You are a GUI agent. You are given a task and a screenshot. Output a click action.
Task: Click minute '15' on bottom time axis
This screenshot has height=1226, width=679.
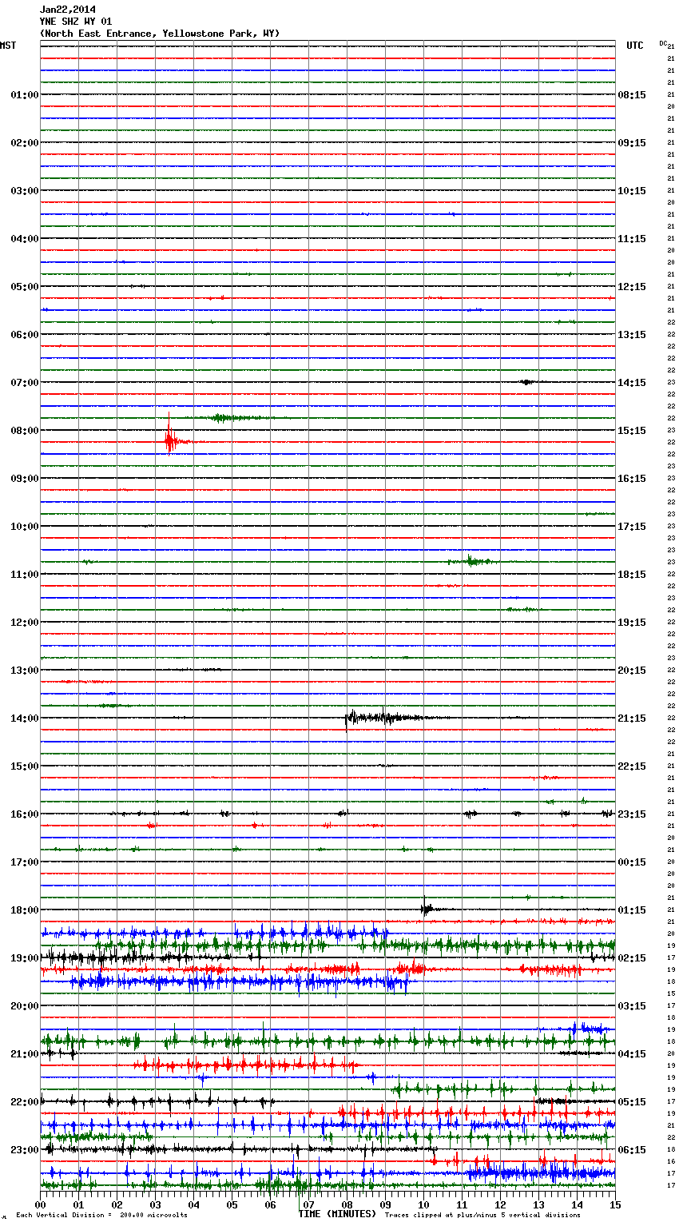coord(615,1204)
